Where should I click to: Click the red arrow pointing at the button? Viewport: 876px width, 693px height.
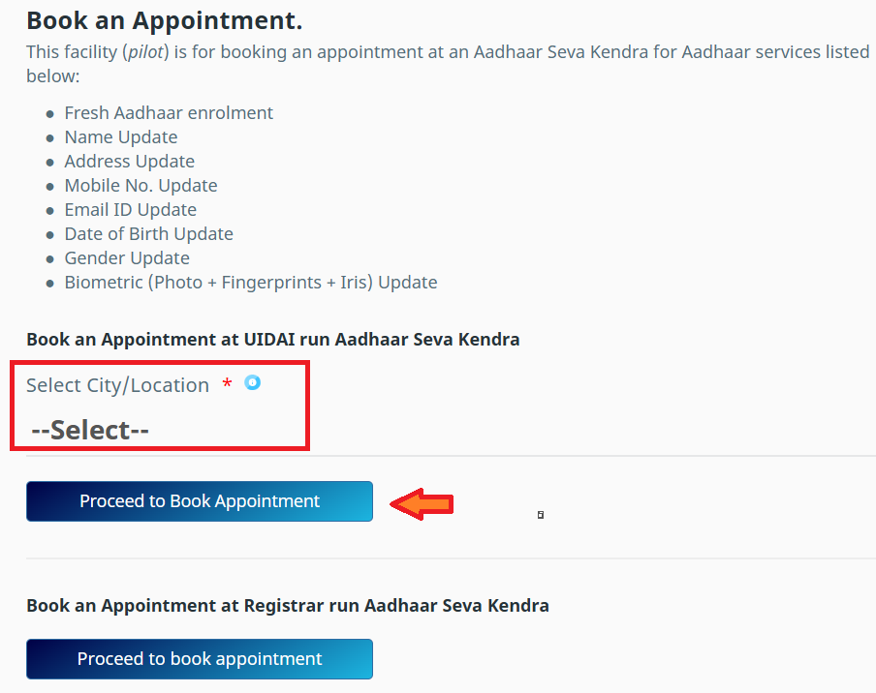click(421, 503)
